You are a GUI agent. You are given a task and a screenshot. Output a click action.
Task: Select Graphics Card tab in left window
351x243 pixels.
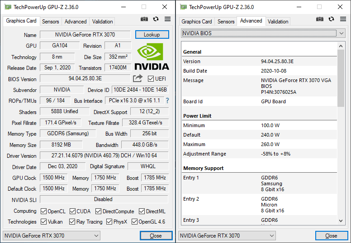(x=21, y=21)
